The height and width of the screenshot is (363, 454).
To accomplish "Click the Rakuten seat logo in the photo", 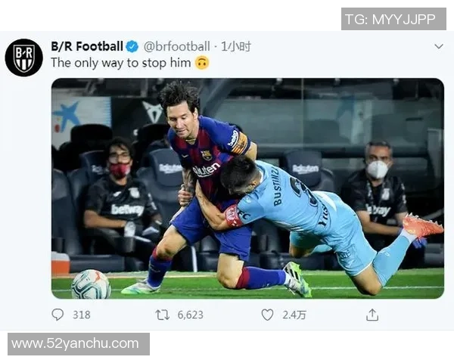I will pyautogui.click(x=306, y=169).
